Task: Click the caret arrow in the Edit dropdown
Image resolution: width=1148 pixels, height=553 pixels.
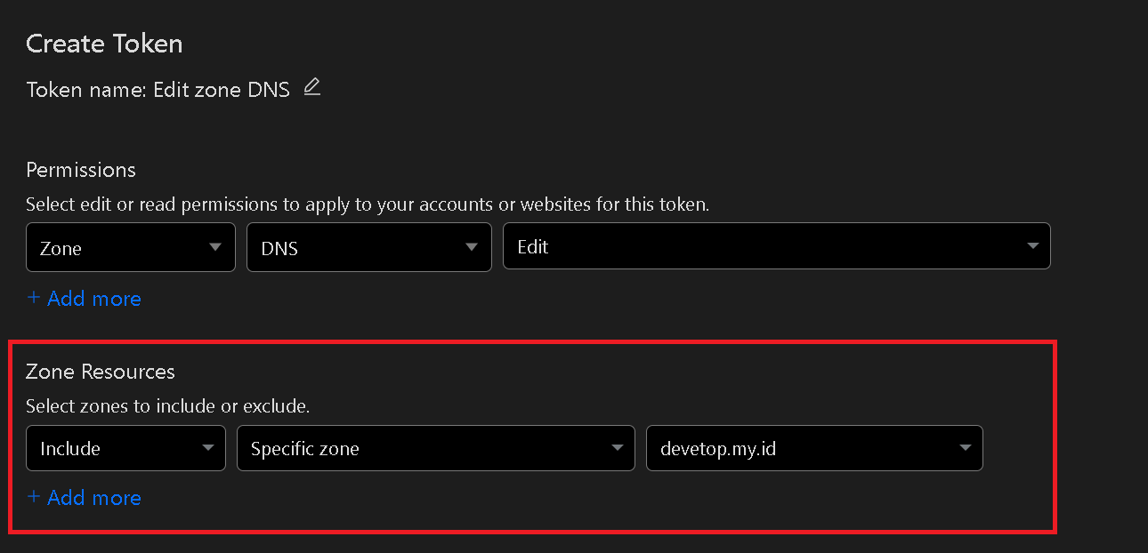Action: point(1032,246)
